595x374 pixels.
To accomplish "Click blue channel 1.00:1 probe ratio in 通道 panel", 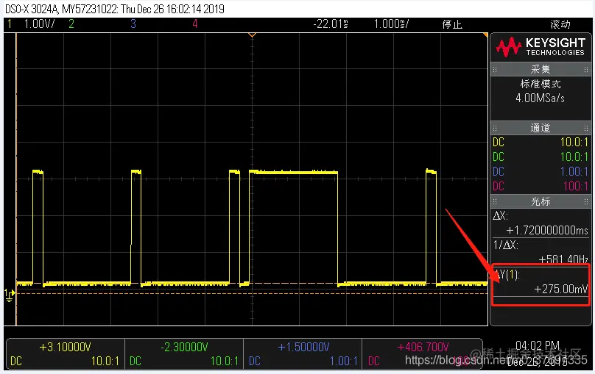I will click(x=574, y=171).
